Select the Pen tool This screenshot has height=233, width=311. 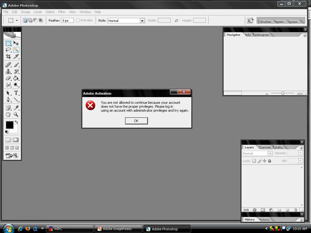point(8,100)
